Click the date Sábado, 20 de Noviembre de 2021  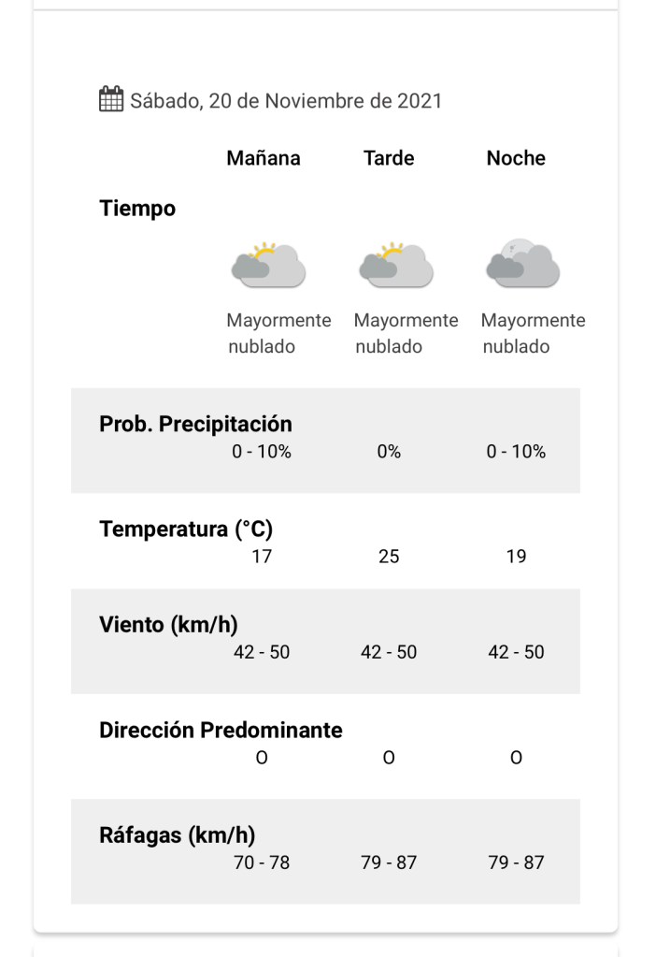tap(285, 101)
